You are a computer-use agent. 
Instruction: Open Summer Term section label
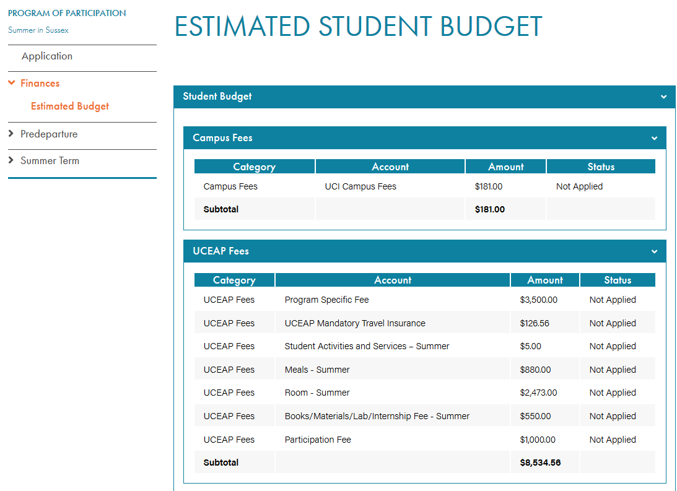tap(50, 160)
